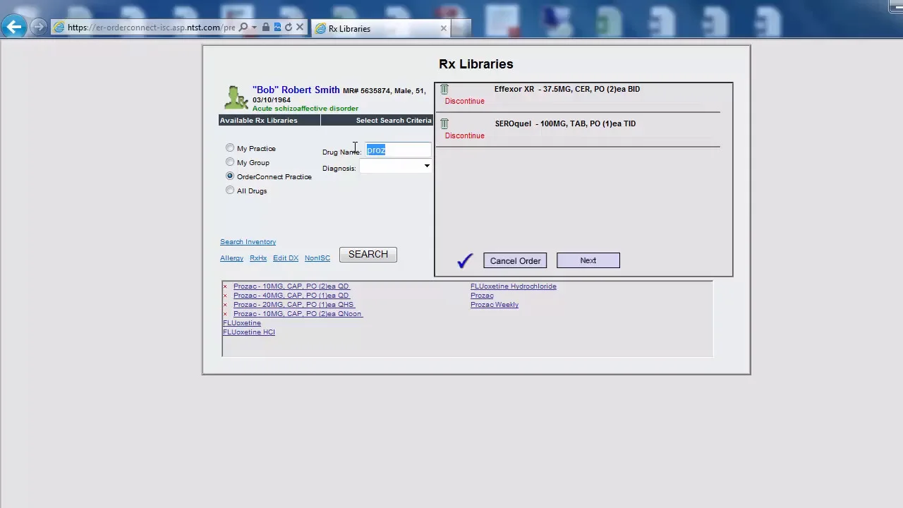The height and width of the screenshot is (508, 903).
Task: Select the FLUoxetine HCl result link
Action: [249, 332]
